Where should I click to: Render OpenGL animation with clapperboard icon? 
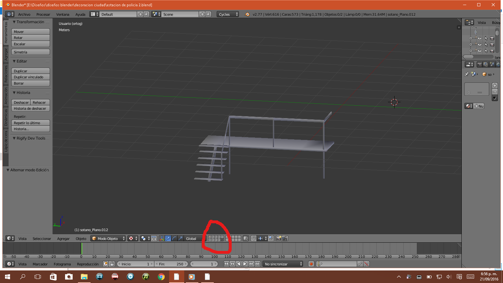click(285, 238)
